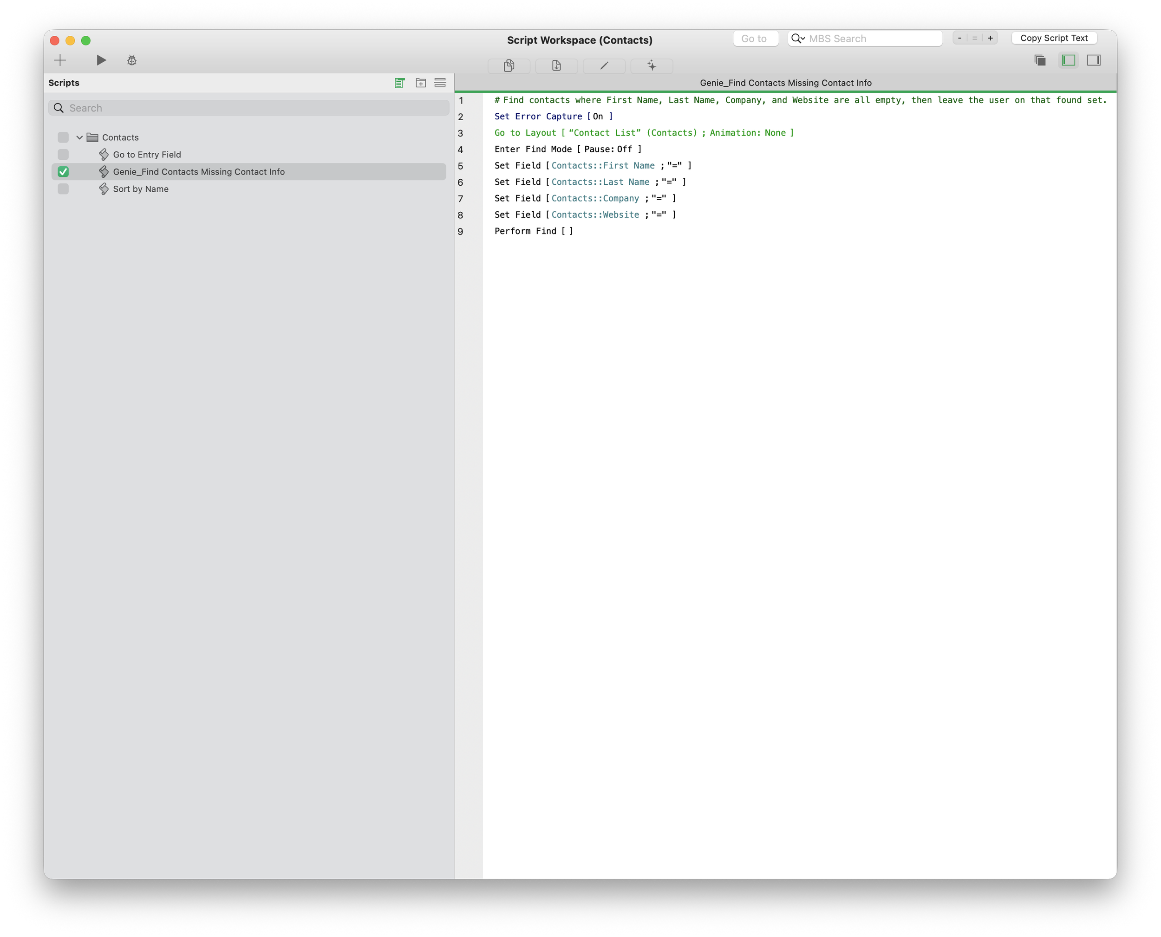The image size is (1161, 937).
Task: Select the Set Error Capture [On] step
Action: [553, 116]
